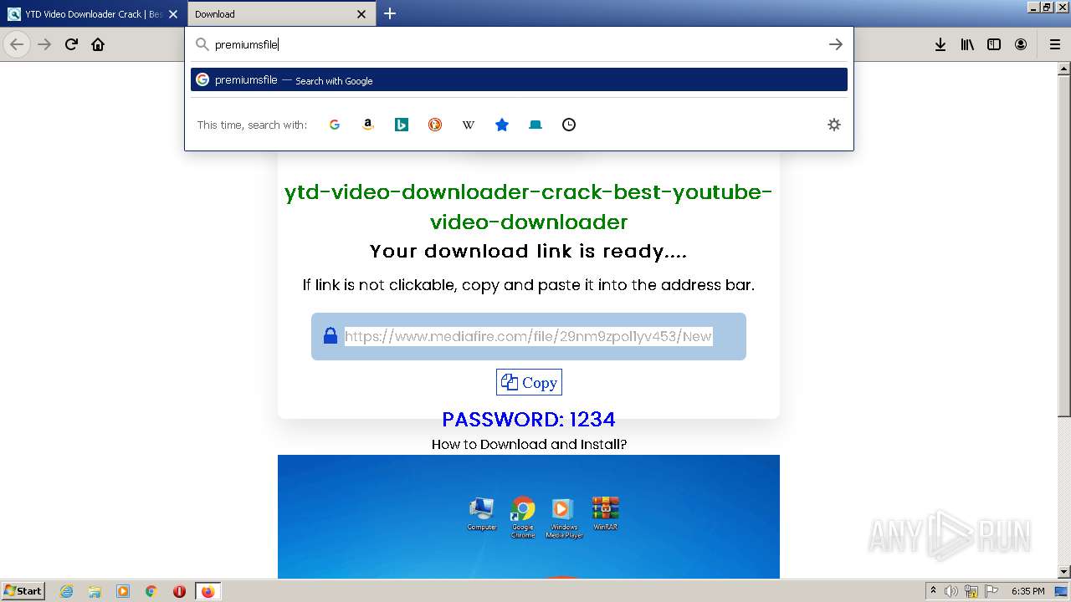Viewport: 1071px width, 602px height.
Task: Click the back navigation arrow
Action: (17, 44)
